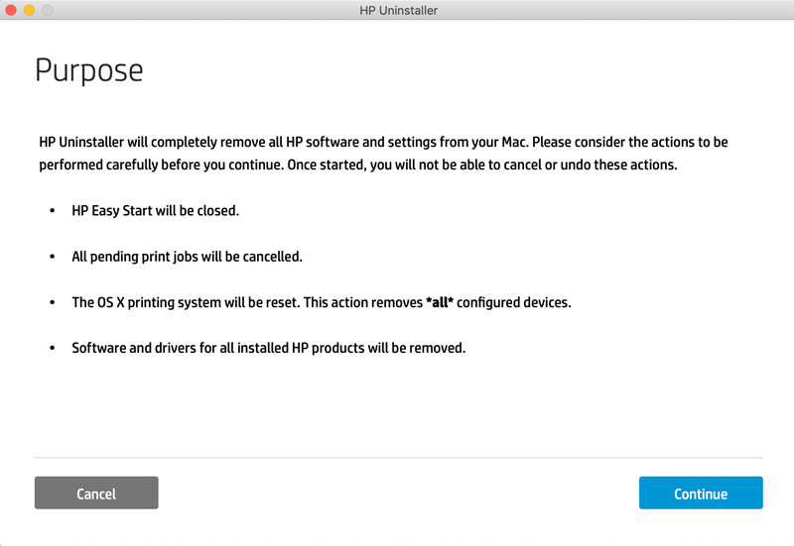The image size is (794, 546).
Task: Click the Purpose heading
Action: point(89,70)
